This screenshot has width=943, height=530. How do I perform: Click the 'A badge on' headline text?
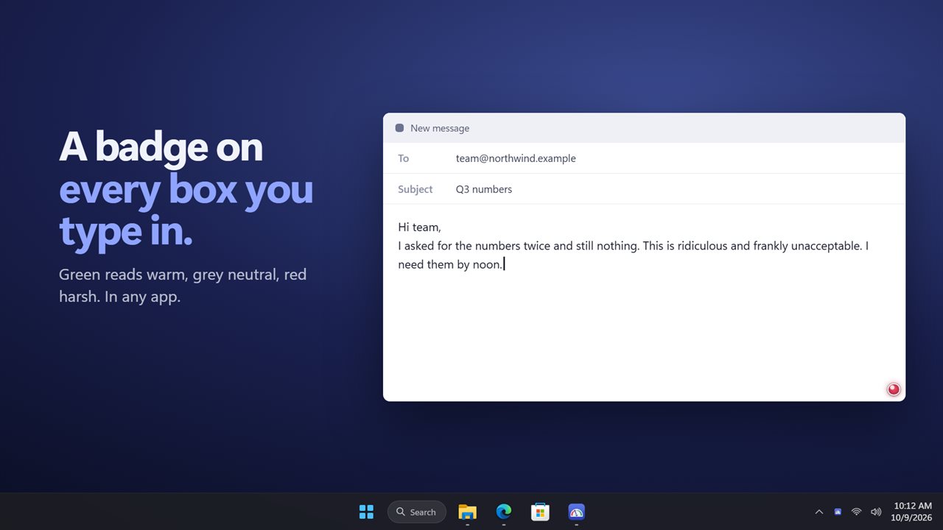[161, 146]
